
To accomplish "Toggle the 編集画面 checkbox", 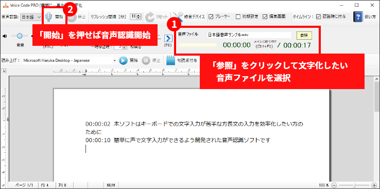I will [265, 16].
